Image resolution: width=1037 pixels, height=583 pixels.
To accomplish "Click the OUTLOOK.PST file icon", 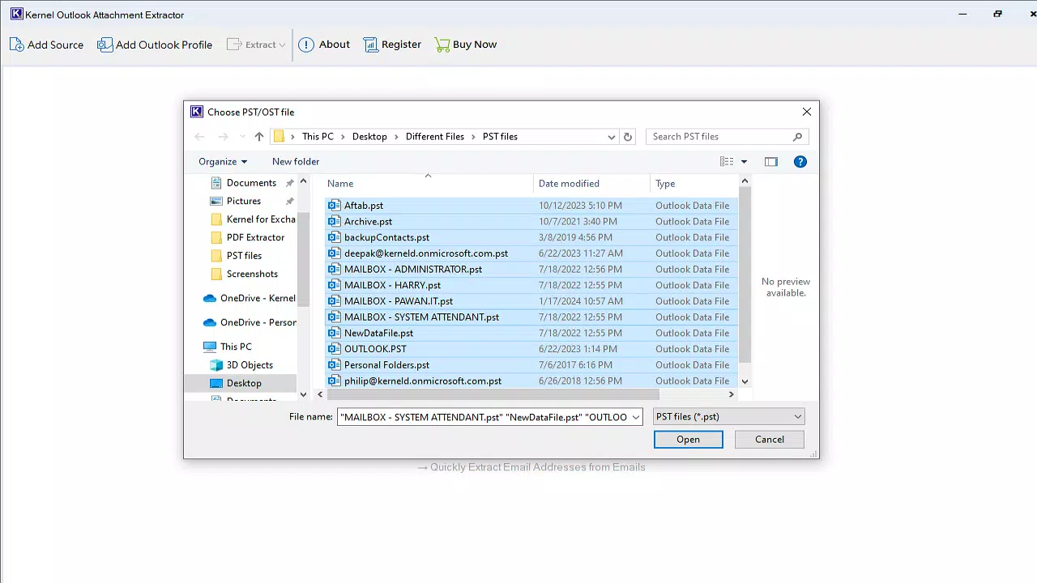I will 334,349.
